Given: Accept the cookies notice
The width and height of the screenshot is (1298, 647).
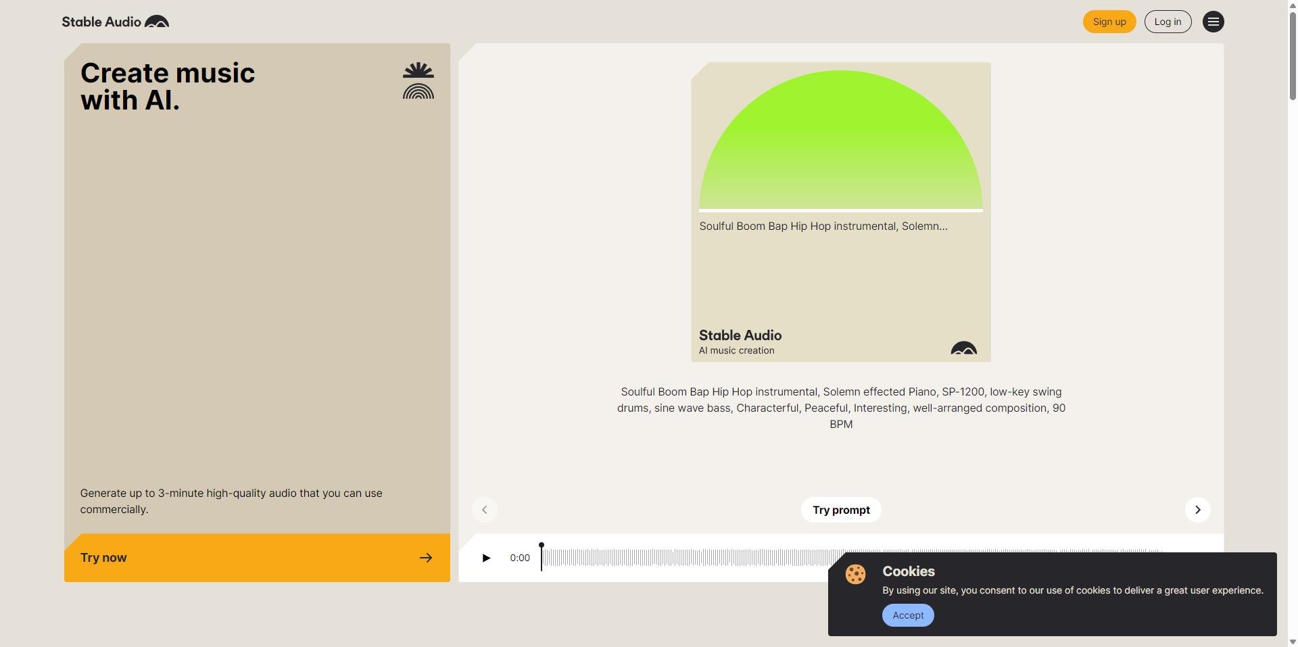Looking at the screenshot, I should [907, 615].
